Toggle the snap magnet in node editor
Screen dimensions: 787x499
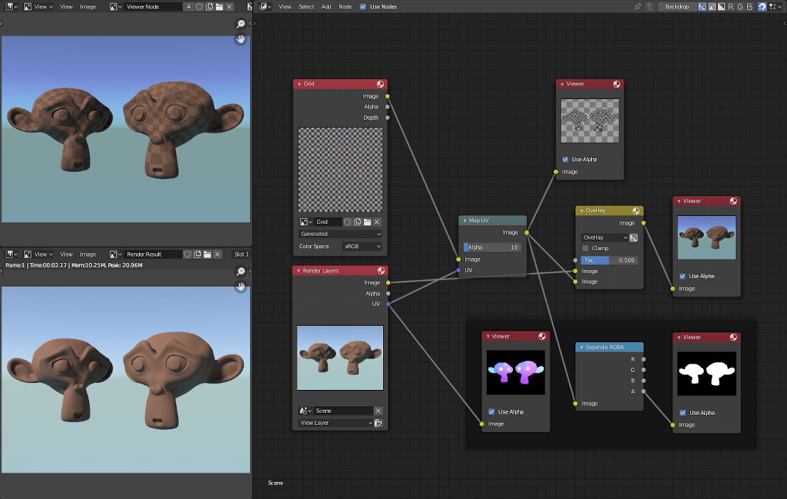(762, 6)
